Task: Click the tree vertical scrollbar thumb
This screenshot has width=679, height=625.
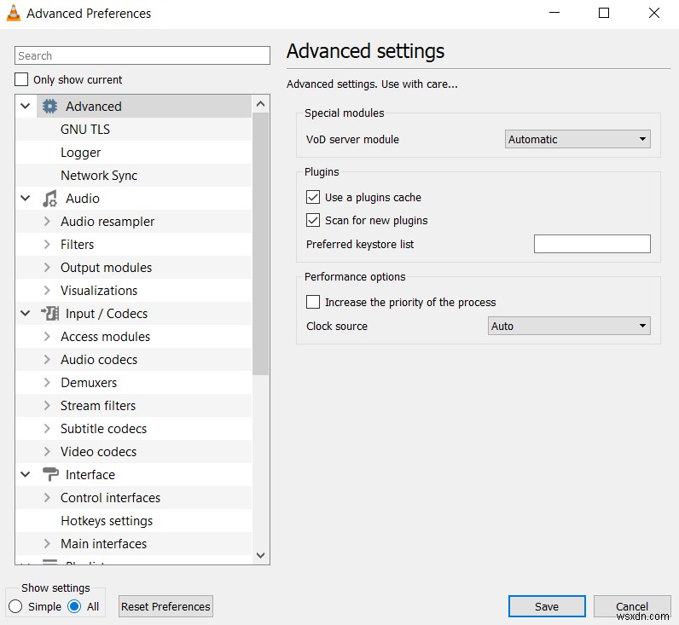Action: (x=260, y=244)
